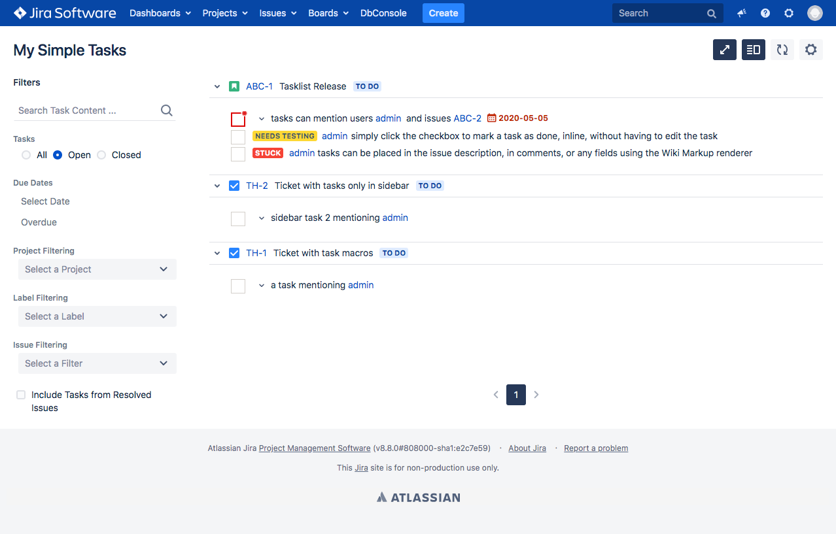Click the refresh tasks icon button
836x534 pixels.
pyautogui.click(x=782, y=50)
